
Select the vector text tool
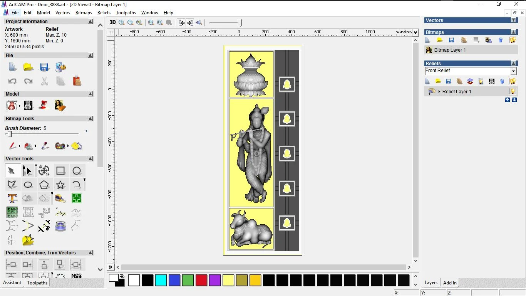tap(12, 198)
